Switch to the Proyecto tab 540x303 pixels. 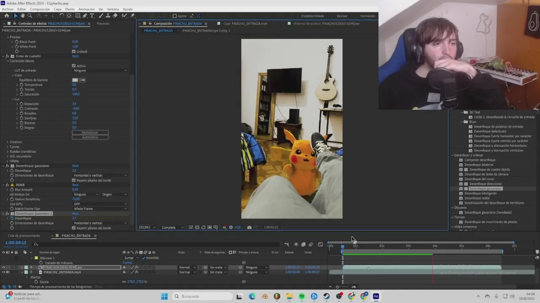tap(103, 24)
